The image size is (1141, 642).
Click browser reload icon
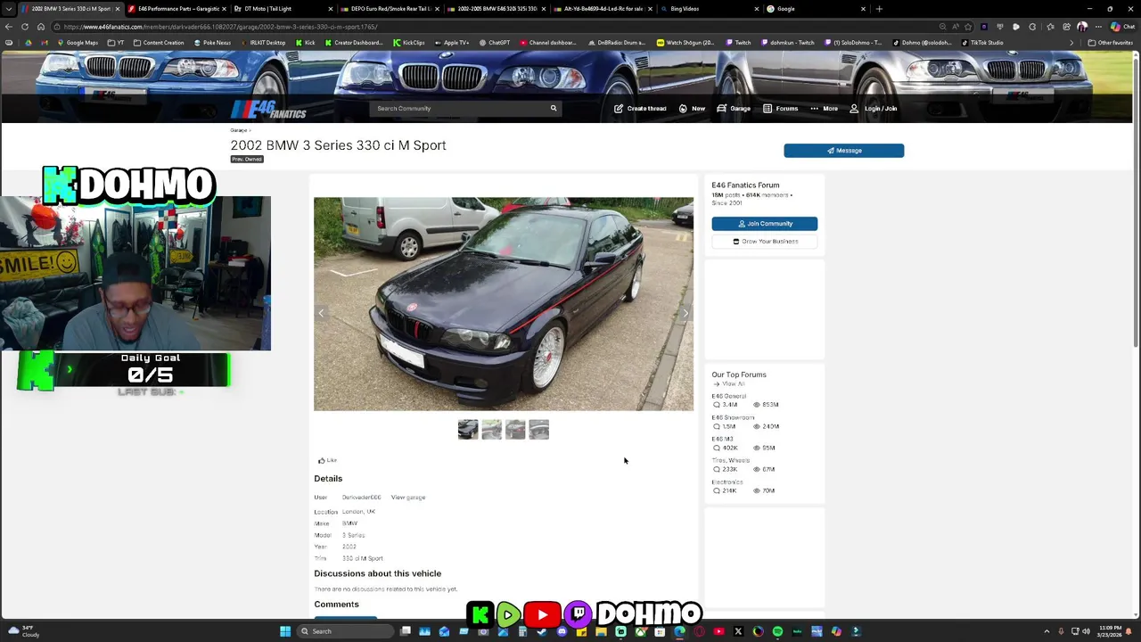click(x=24, y=27)
